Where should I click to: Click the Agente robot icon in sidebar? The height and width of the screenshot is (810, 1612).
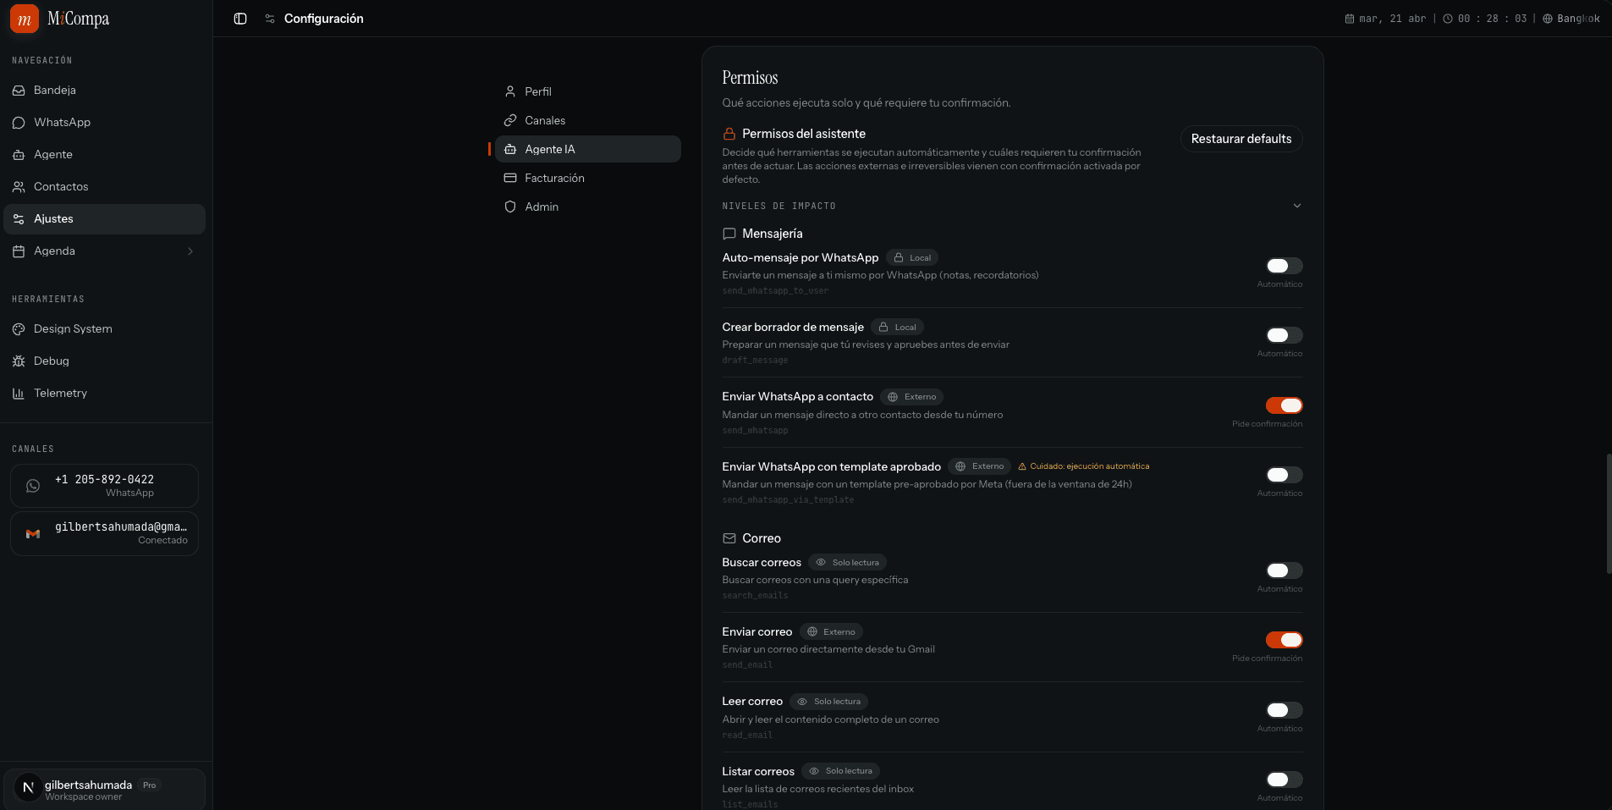click(x=19, y=155)
